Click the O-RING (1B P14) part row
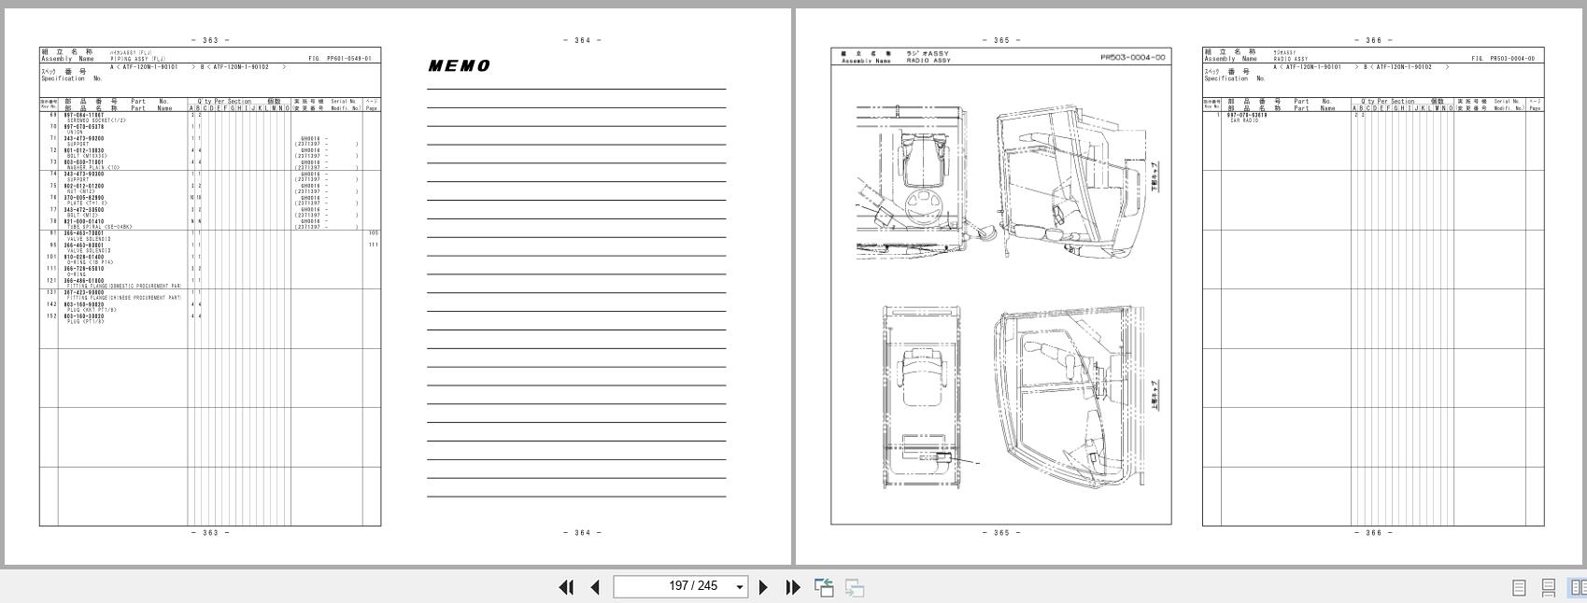 209,259
